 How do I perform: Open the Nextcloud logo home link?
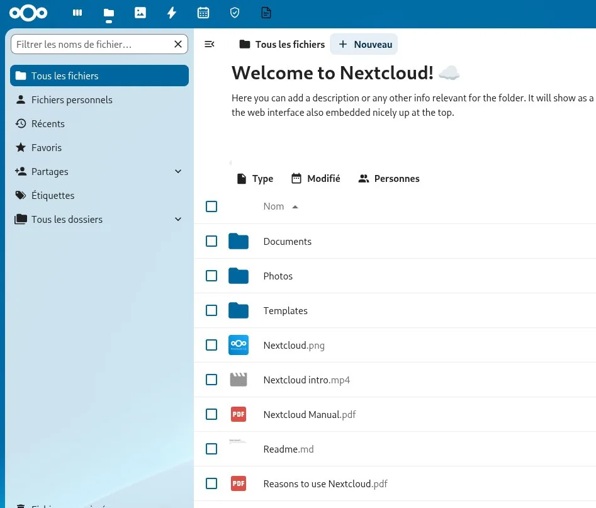[x=28, y=13]
